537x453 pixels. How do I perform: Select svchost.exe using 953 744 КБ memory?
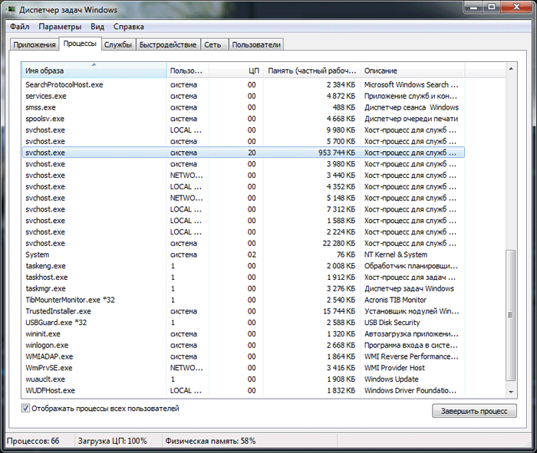(243, 153)
